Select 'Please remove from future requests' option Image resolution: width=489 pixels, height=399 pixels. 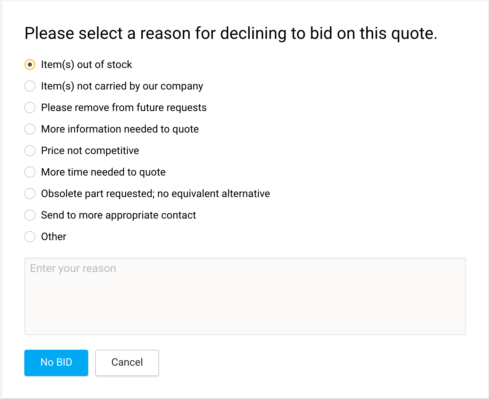[x=30, y=108]
